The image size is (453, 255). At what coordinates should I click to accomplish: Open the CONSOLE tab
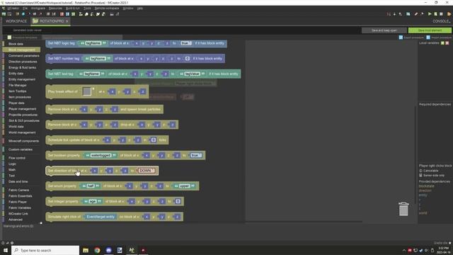[x=441, y=21]
